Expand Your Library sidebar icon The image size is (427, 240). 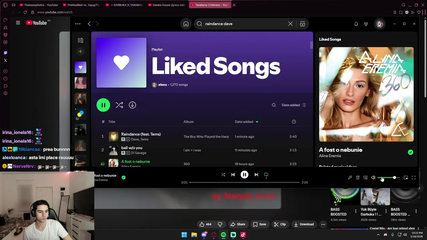[80, 40]
